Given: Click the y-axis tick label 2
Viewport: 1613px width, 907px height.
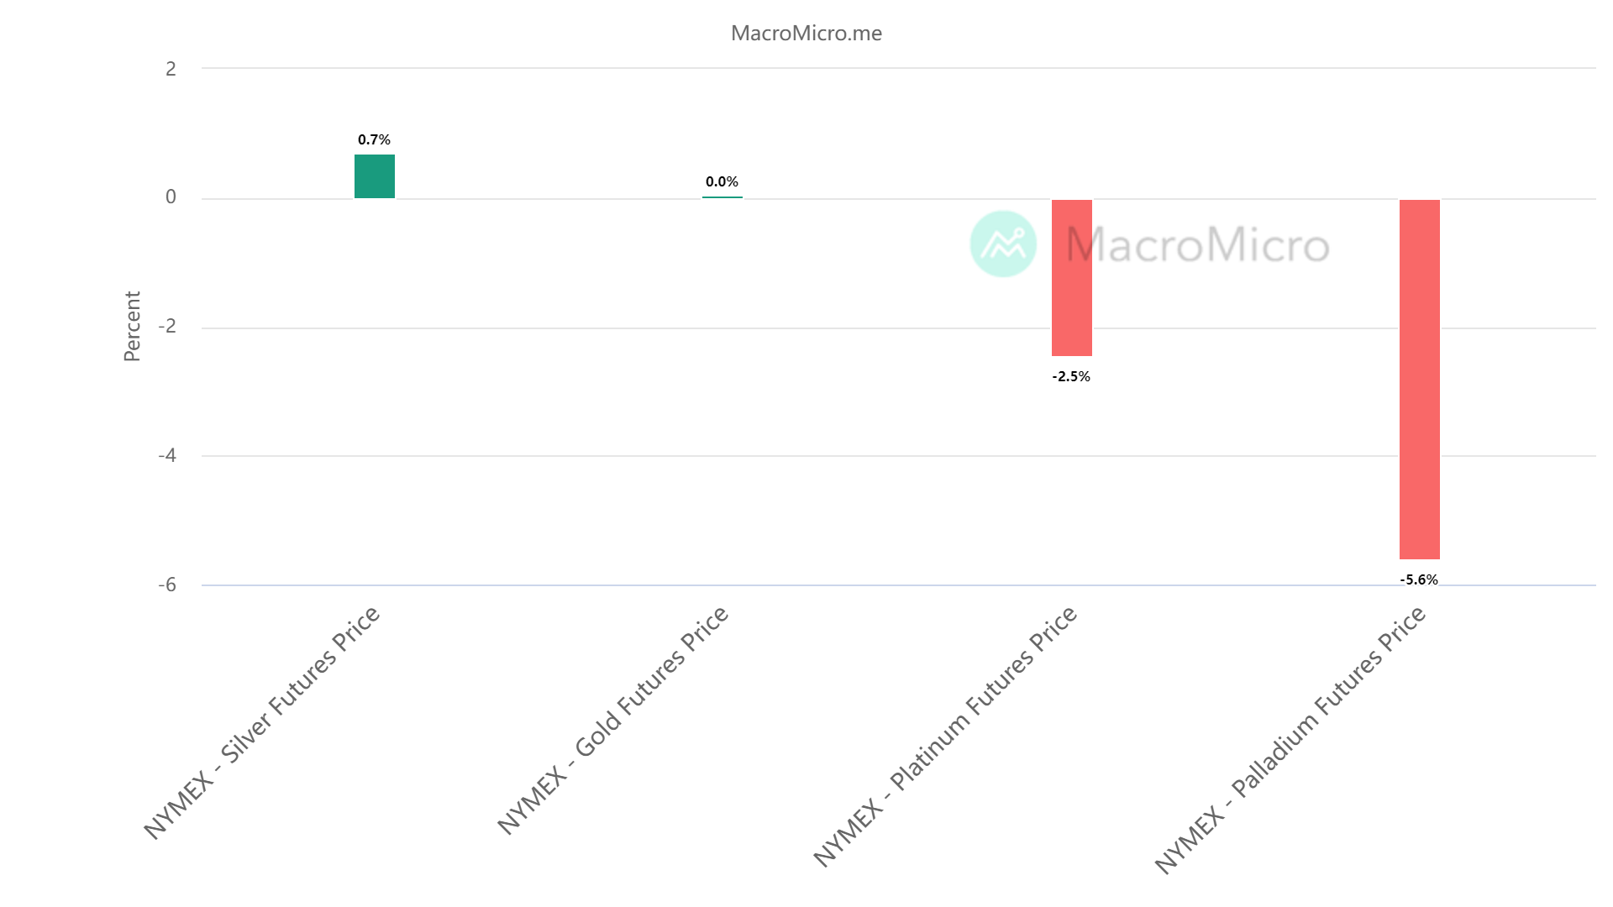Looking at the screenshot, I should [171, 69].
